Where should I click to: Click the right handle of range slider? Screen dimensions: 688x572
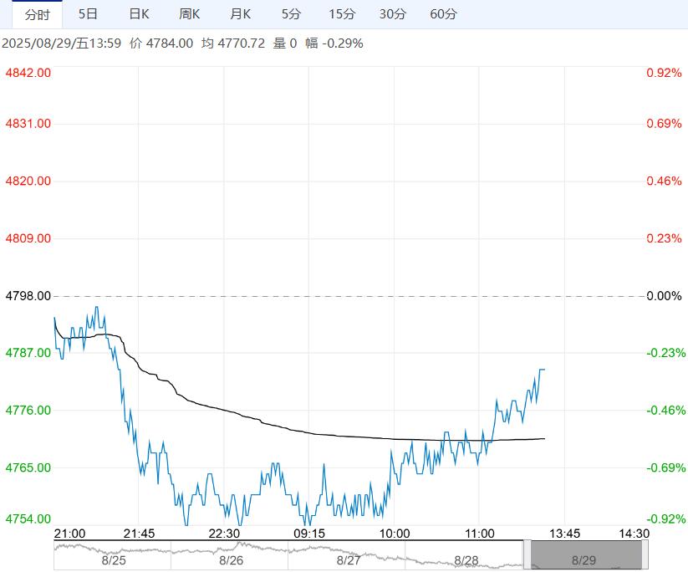pyautogui.click(x=645, y=555)
